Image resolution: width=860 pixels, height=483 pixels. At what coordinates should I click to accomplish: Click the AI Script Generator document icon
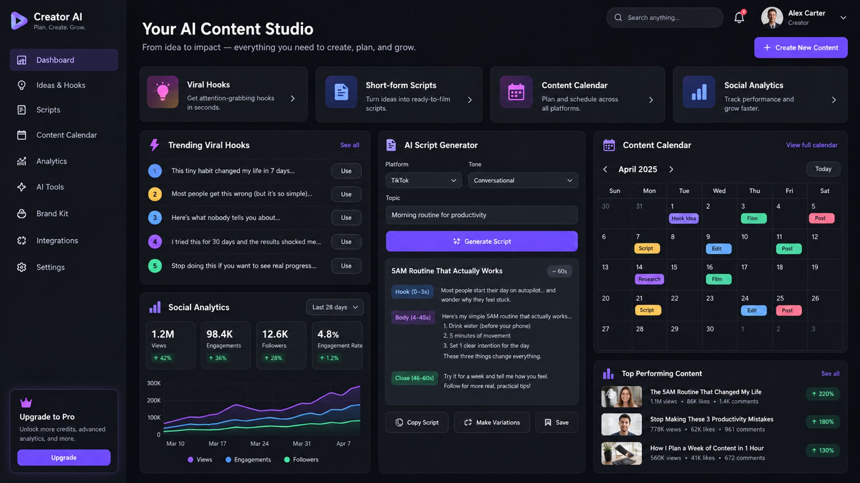click(391, 145)
